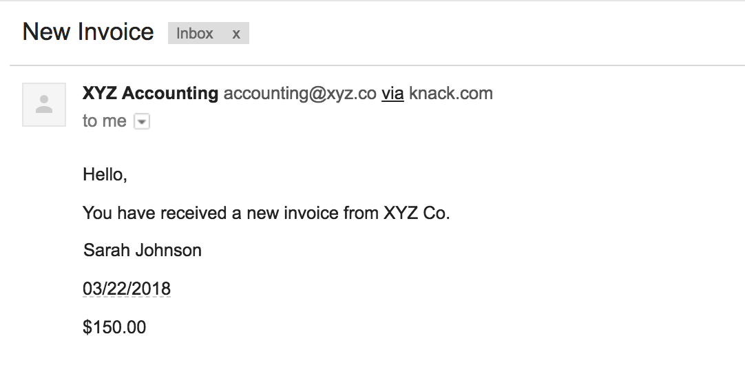The height and width of the screenshot is (365, 745).
Task: Click 'XYZ Co.' in the message body
Action: [416, 213]
